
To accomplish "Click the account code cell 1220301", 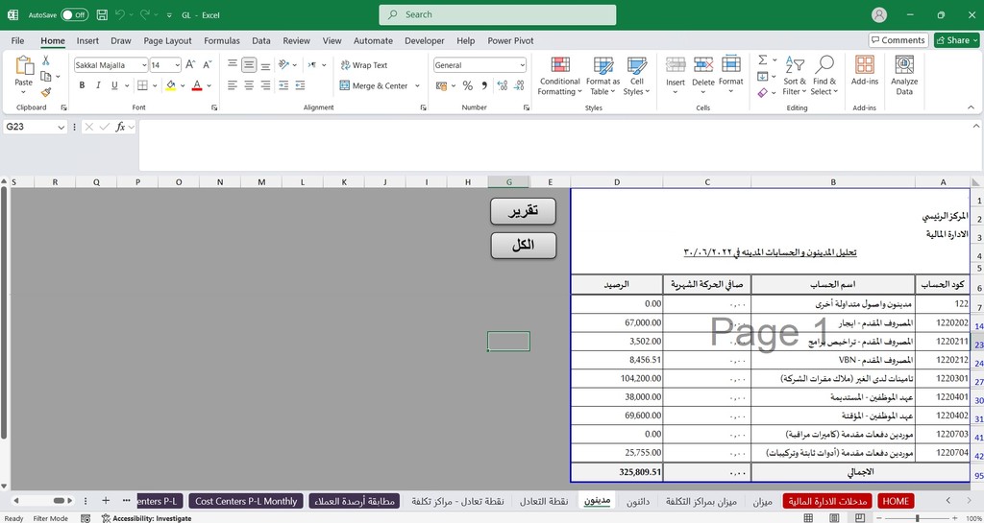I will click(943, 378).
